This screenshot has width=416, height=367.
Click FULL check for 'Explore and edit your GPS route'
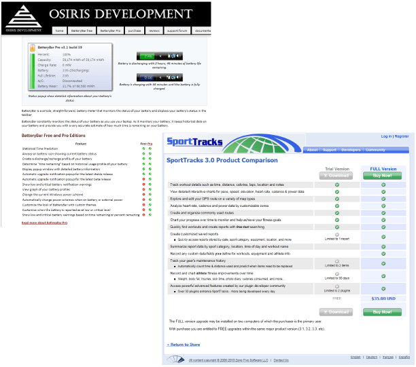point(383,199)
